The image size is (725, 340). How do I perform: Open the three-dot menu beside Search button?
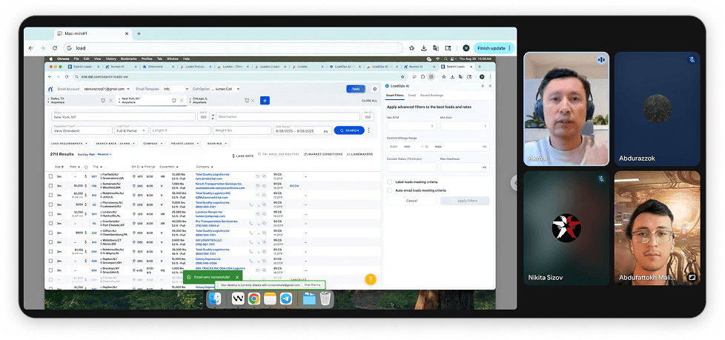369,130
